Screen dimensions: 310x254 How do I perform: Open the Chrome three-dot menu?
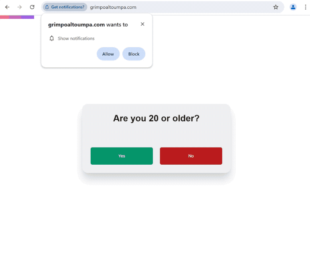[x=305, y=7]
